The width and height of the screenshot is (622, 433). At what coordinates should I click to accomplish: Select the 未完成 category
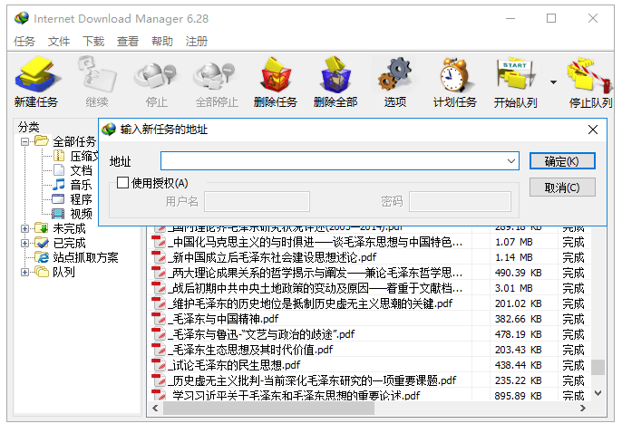(69, 228)
